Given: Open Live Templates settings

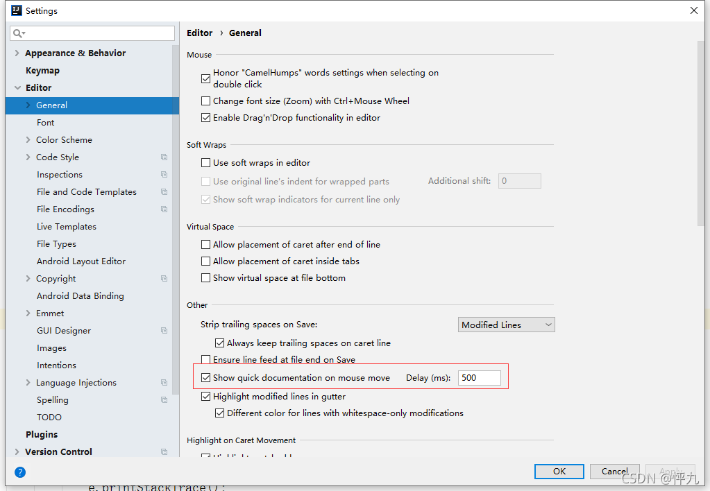Looking at the screenshot, I should tap(67, 227).
